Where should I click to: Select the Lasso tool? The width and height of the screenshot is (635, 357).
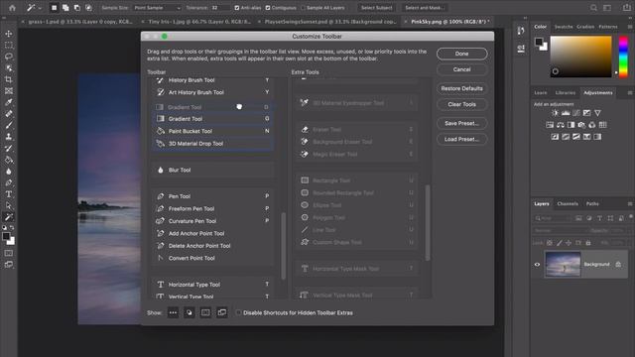[9, 57]
